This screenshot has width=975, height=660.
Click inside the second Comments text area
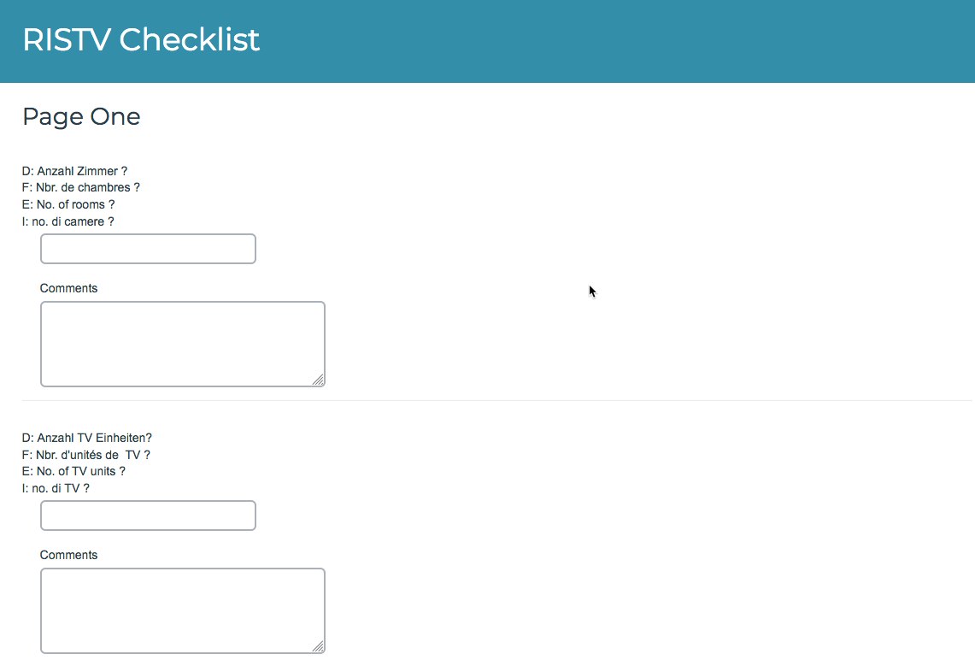[182, 609]
